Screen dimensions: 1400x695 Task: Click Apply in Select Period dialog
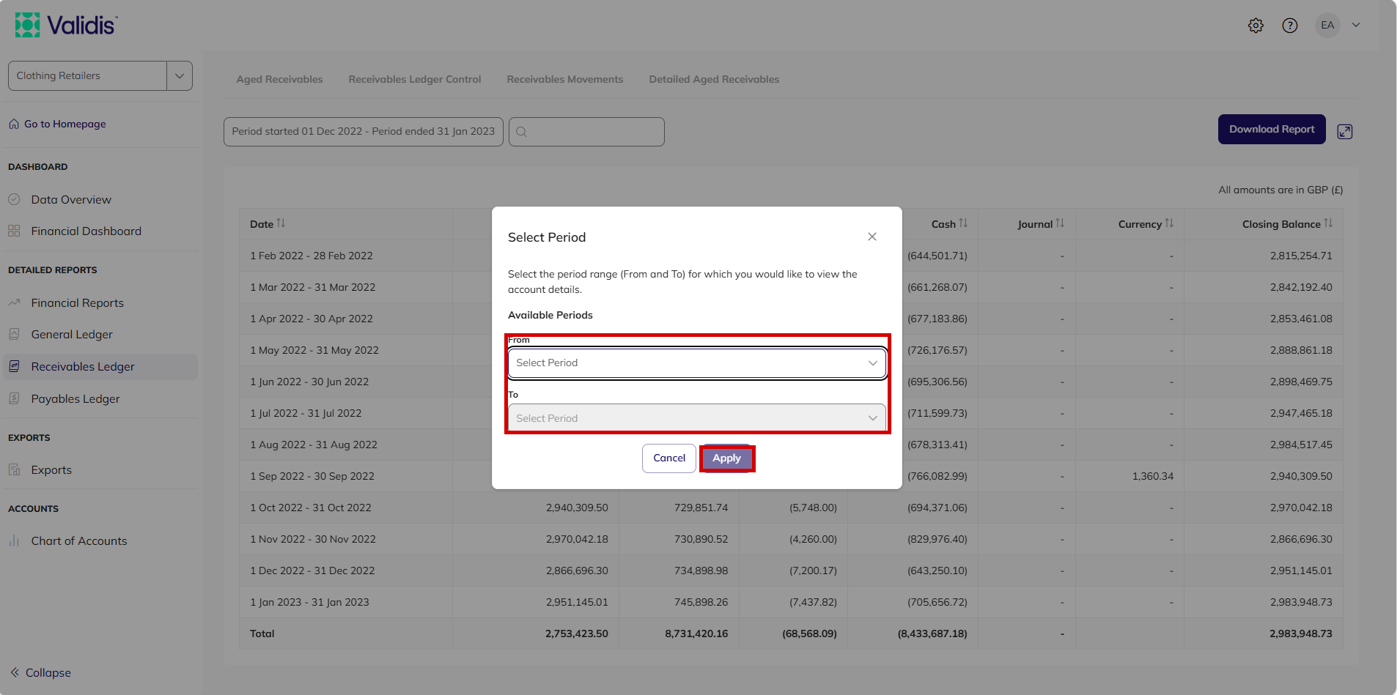[726, 458]
